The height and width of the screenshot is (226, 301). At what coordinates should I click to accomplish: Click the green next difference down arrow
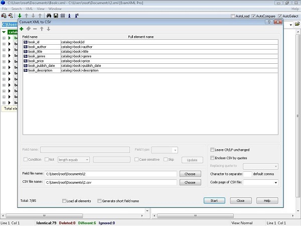coord(20,16)
